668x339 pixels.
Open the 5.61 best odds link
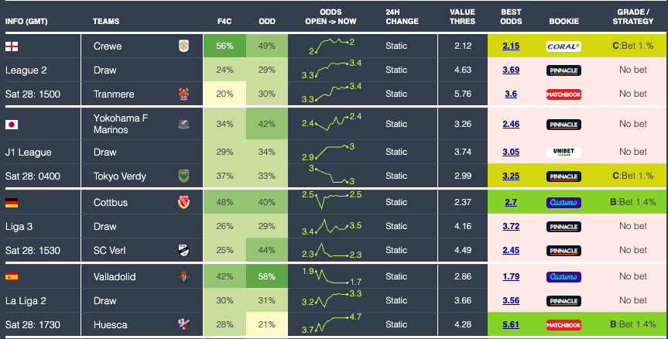(x=511, y=325)
